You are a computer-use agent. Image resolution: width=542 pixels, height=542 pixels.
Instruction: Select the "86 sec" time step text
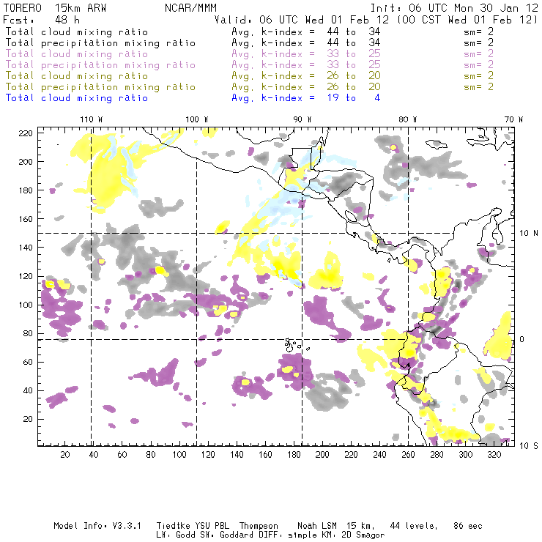click(x=468, y=526)
